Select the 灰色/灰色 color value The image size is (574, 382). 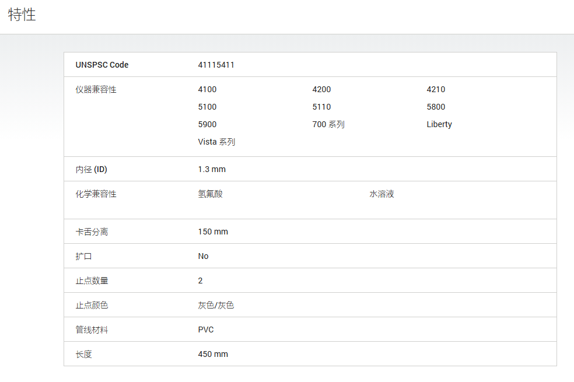pos(216,305)
